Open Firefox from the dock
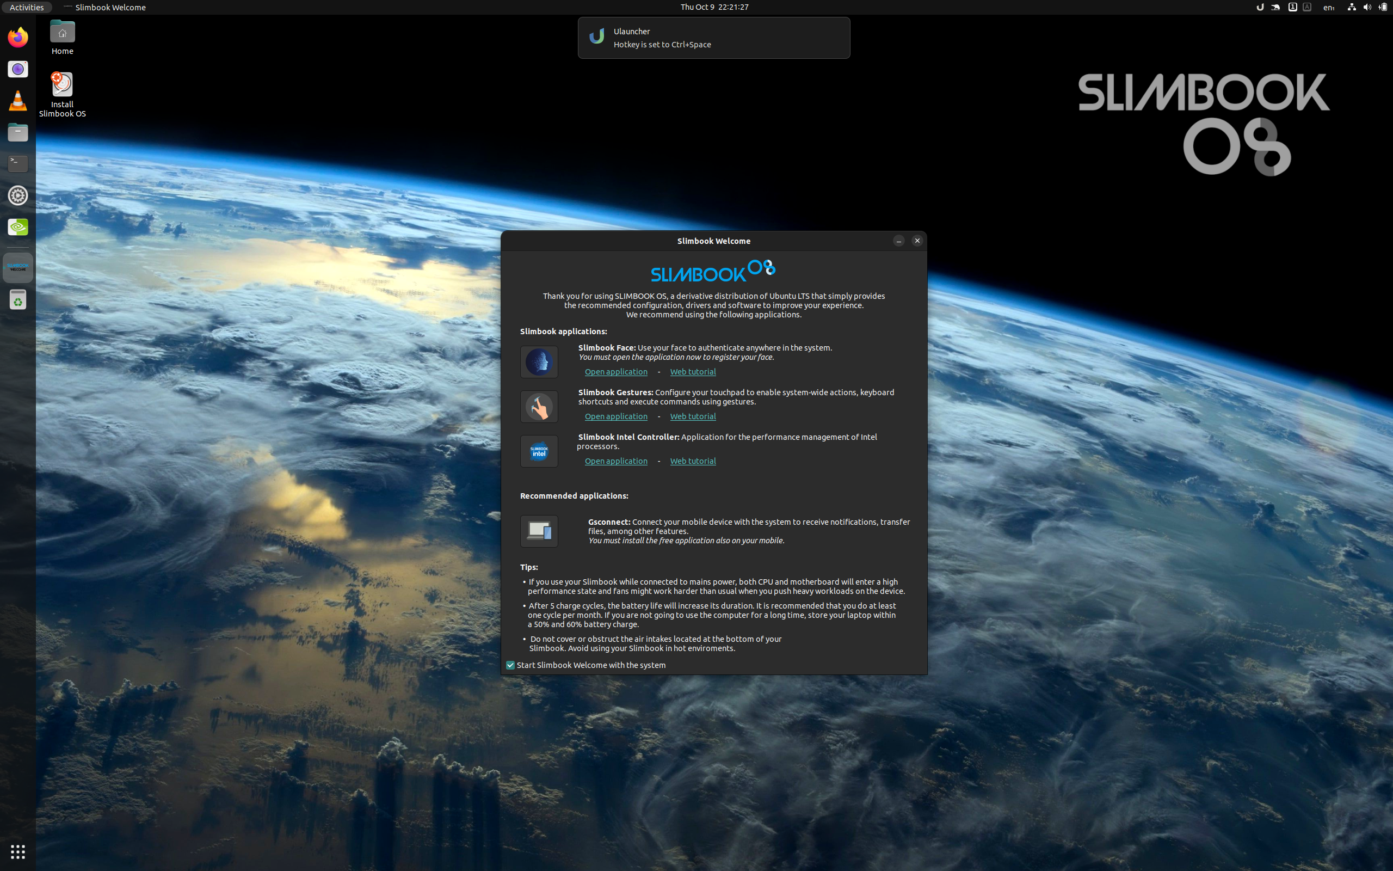Viewport: 1393px width, 871px height. 18,38
